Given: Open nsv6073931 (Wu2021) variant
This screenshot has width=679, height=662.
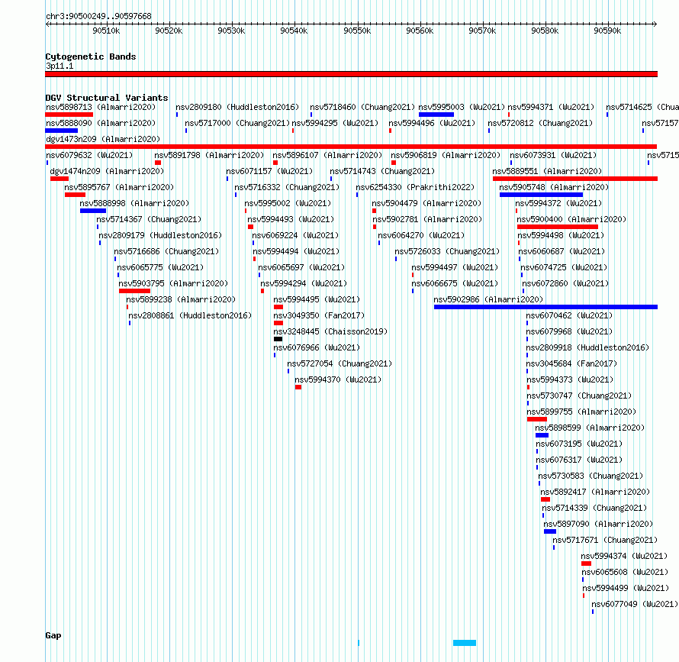Looking at the screenshot, I should click(x=553, y=155).
